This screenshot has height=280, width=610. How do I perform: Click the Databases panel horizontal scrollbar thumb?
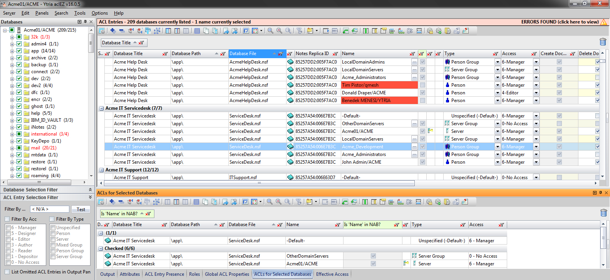click(39, 182)
